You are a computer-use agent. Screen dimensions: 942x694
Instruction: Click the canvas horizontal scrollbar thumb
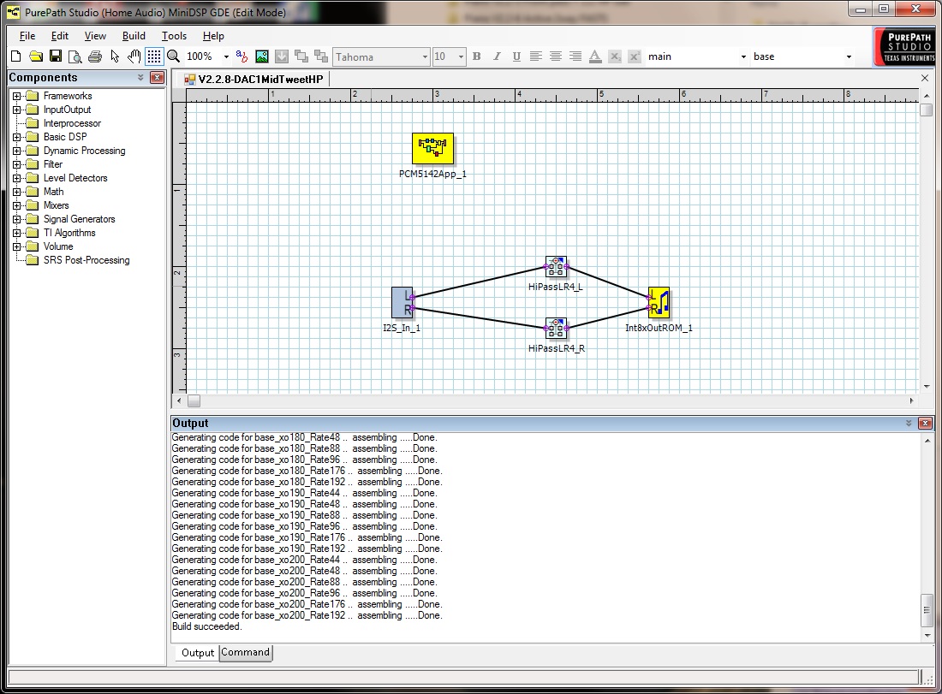click(x=194, y=401)
